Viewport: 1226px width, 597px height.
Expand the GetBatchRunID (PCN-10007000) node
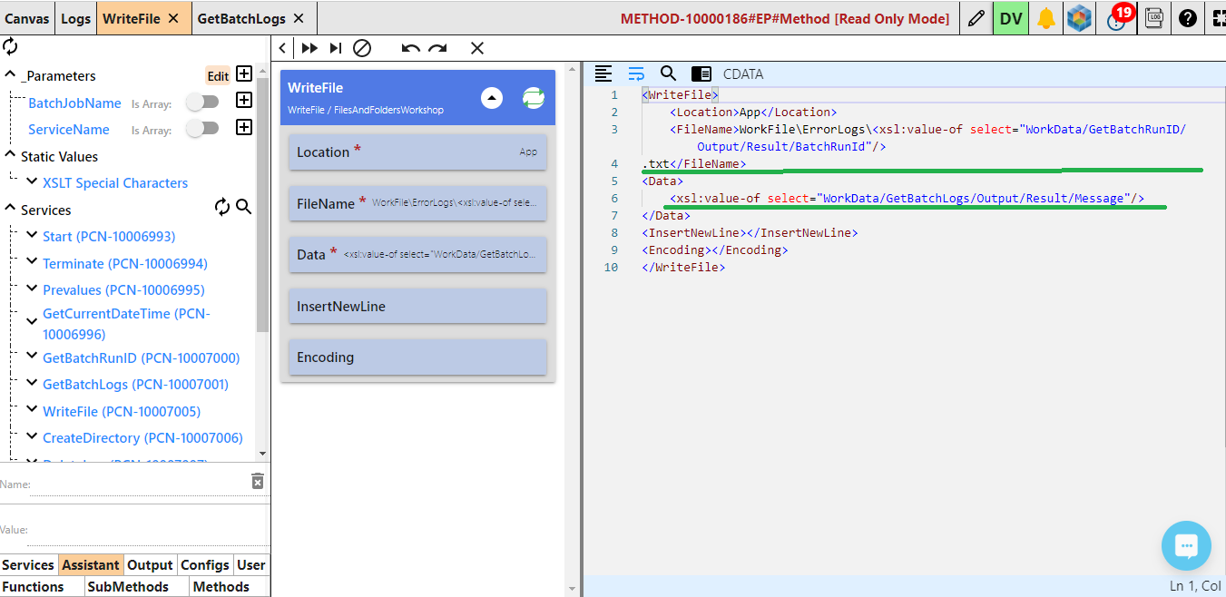point(33,357)
